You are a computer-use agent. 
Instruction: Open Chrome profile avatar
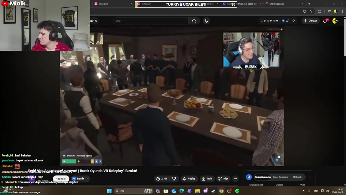click(336, 11)
